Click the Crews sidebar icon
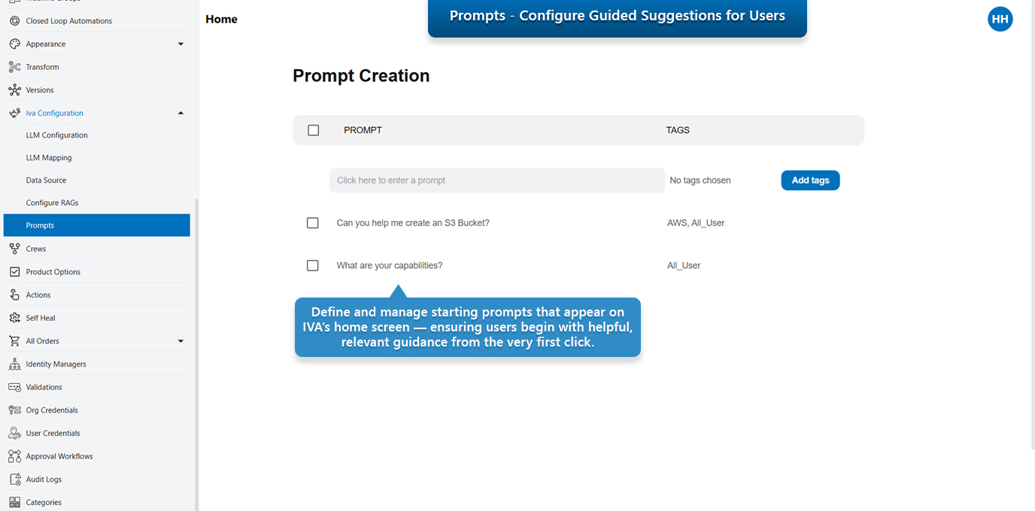 point(14,249)
